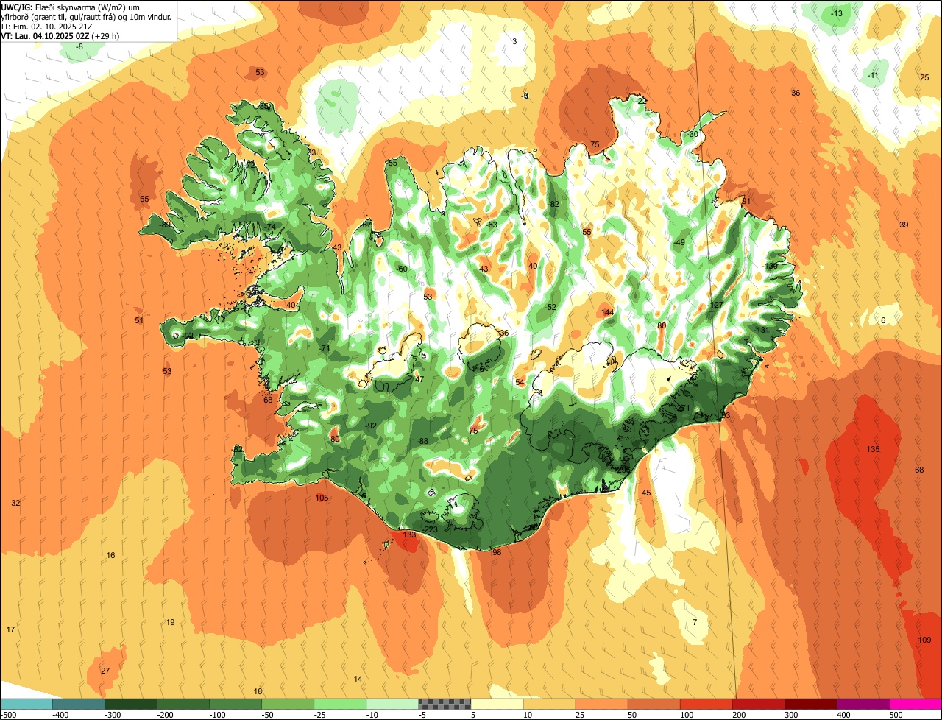
Task: Click the map value '14' near the bottom edge
Action: coord(358,679)
